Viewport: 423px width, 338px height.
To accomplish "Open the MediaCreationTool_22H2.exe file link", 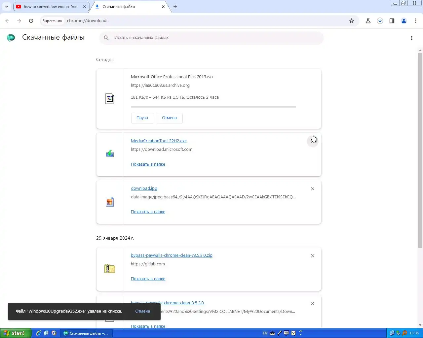I will (x=159, y=141).
